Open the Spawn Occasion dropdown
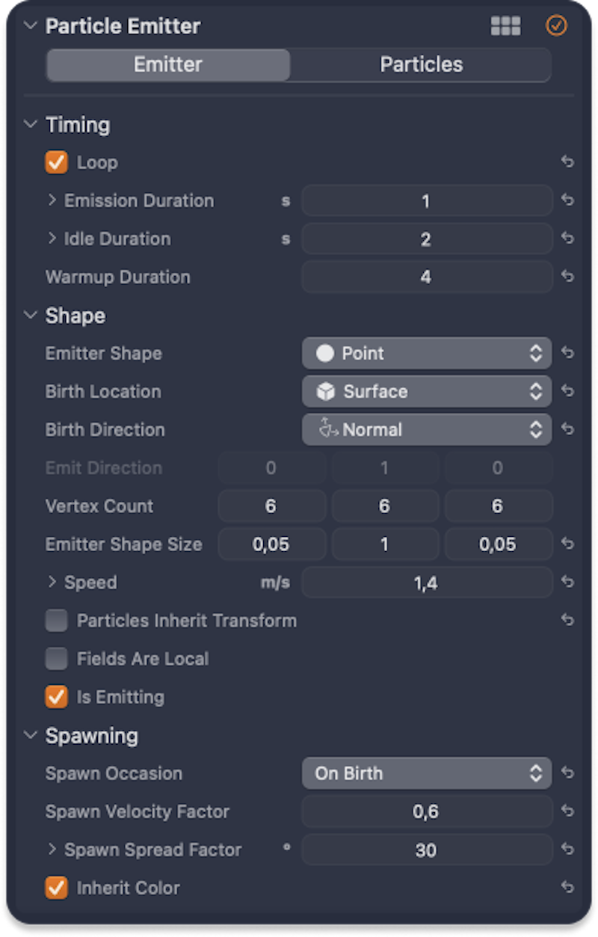Viewport: 598px width, 937px height. [426, 773]
